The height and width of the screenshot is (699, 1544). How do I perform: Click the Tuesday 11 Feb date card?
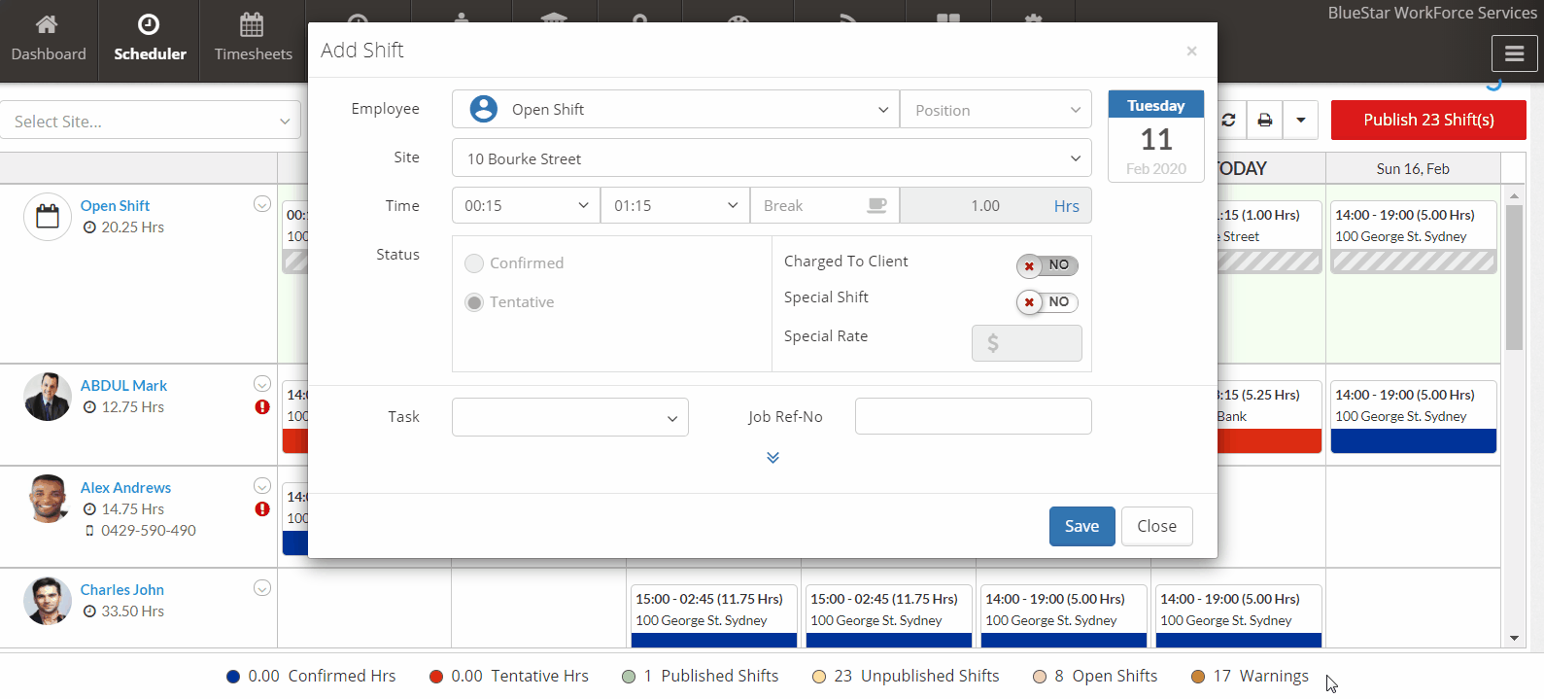pyautogui.click(x=1156, y=136)
